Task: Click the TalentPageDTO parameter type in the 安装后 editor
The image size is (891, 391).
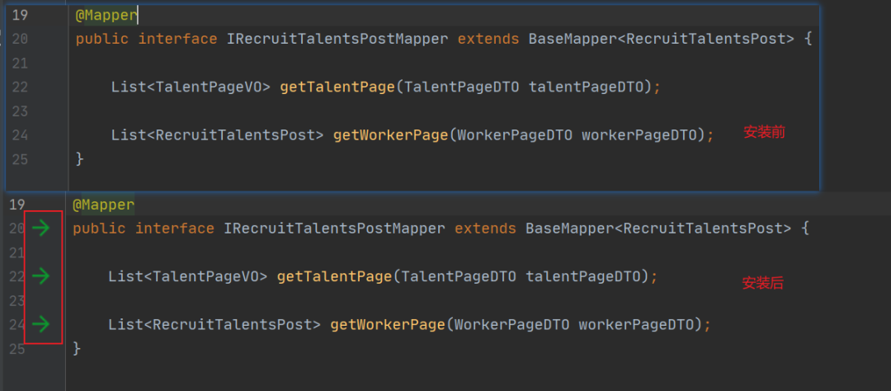Action: 459,277
